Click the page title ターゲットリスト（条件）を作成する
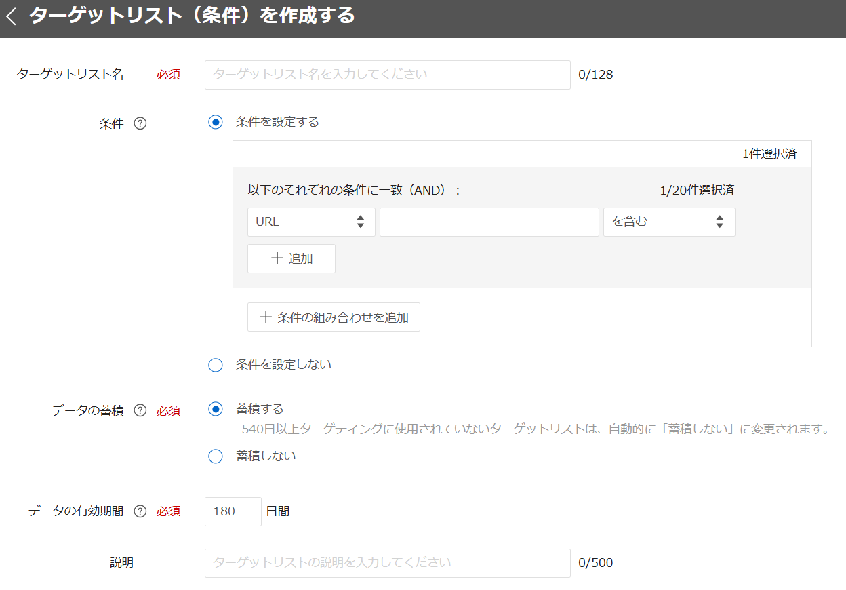 (192, 16)
